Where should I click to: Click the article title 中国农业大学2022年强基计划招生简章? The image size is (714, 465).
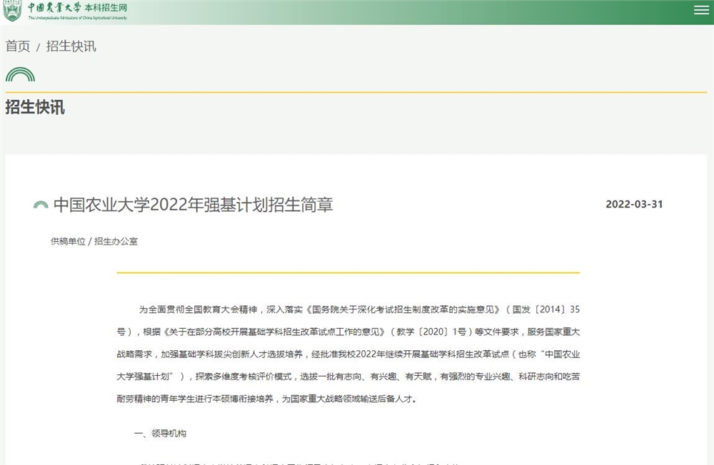click(193, 205)
